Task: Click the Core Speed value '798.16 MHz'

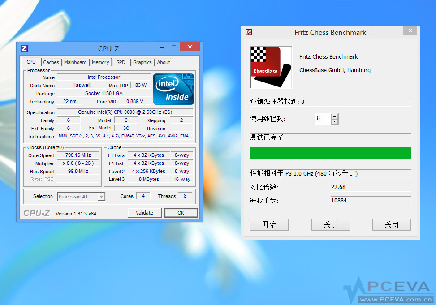Action: click(78, 155)
